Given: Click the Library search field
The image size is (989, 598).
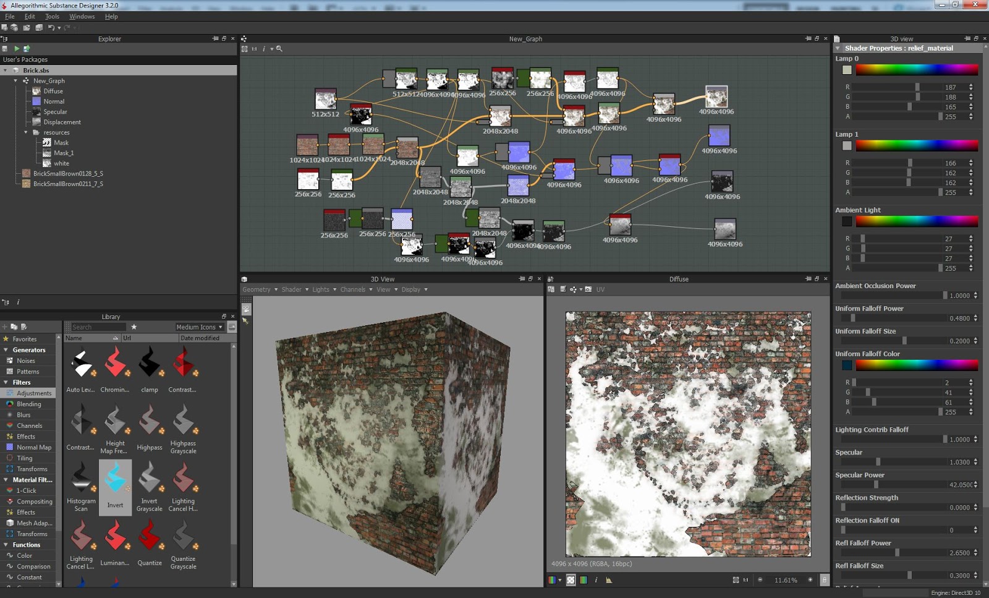Looking at the screenshot, I should pos(98,327).
